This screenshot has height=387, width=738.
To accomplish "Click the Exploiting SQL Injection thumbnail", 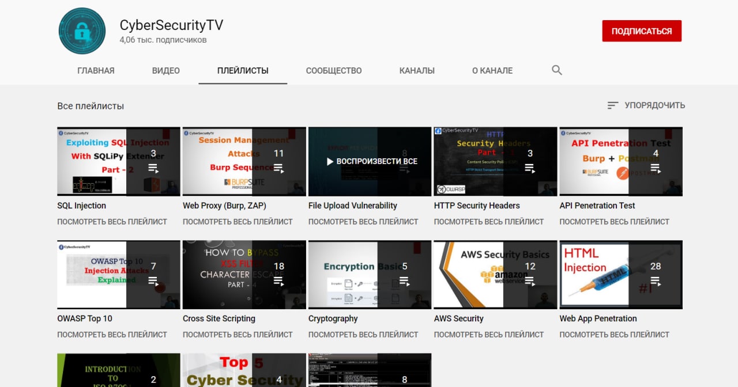I will pyautogui.click(x=119, y=161).
